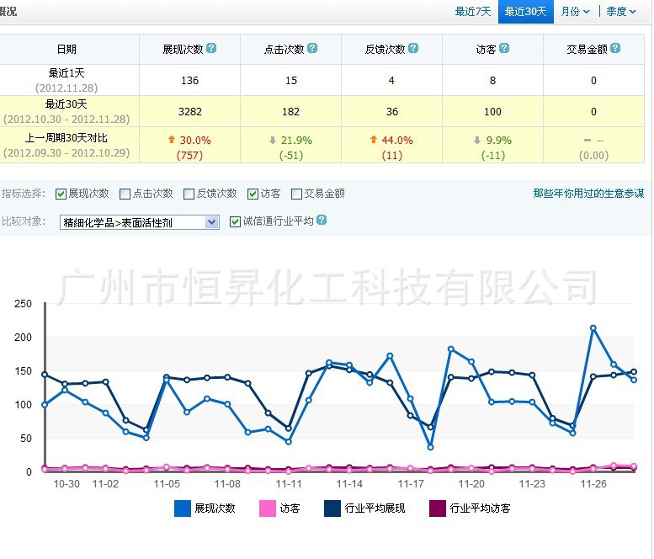The width and height of the screenshot is (654, 559).
Task: Open help icon beside 交易金额 header
Action: 615,48
